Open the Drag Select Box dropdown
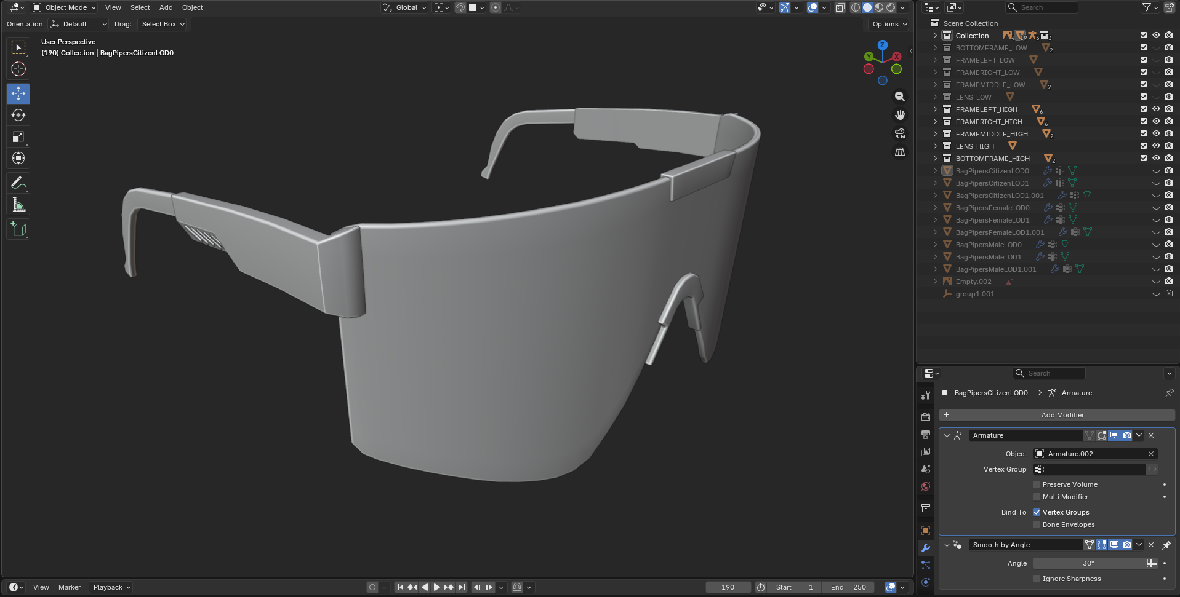The height and width of the screenshot is (597, 1180). pyautogui.click(x=163, y=24)
